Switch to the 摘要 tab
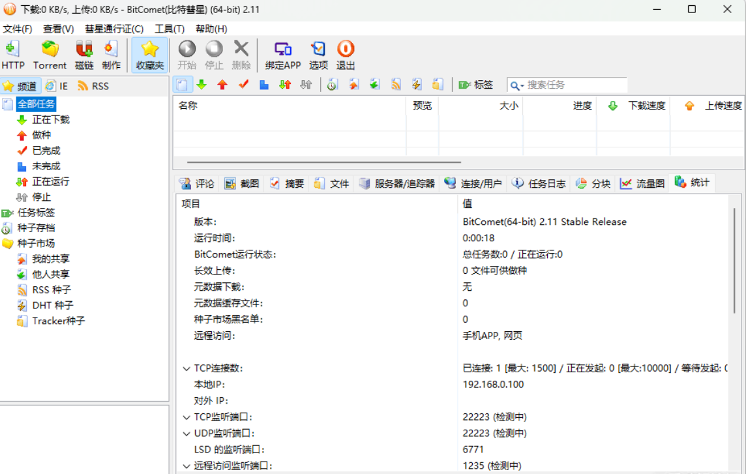Viewport: 746px width, 474px height. 287,184
